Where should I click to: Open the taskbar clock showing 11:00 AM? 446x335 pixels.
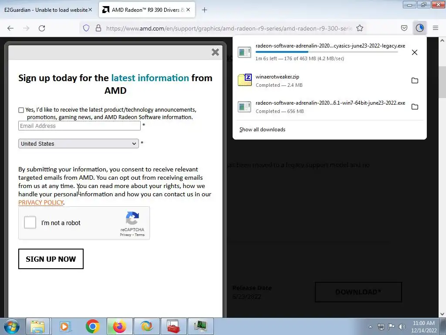pos(424,327)
